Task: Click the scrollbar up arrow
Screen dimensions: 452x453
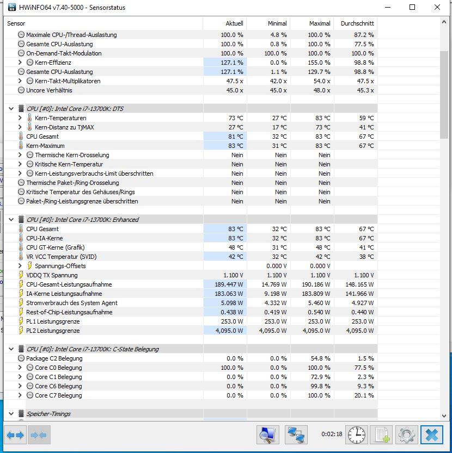Action: (x=444, y=22)
